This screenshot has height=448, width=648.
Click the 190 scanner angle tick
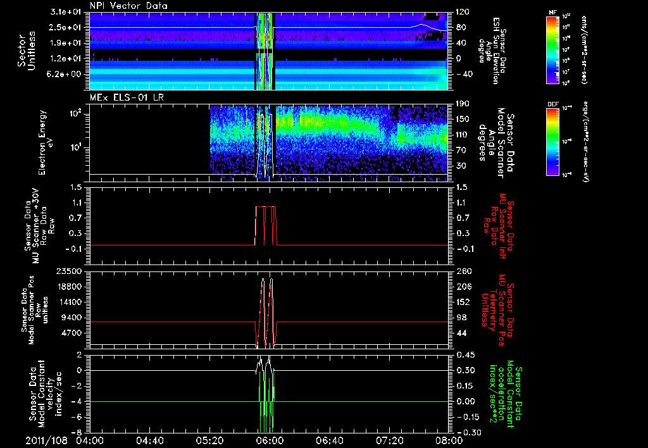click(x=463, y=104)
